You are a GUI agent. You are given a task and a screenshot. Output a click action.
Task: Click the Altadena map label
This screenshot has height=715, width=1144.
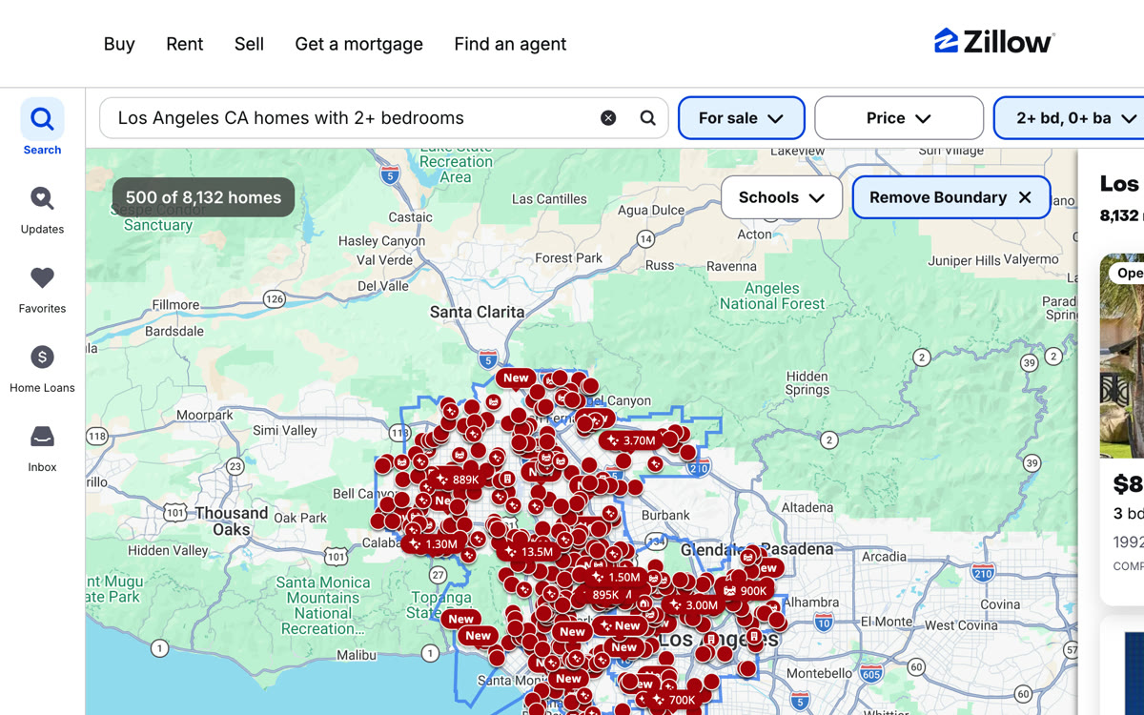807,507
